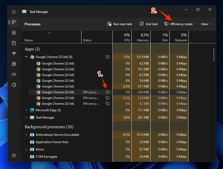Open the hamburger navigation menu
The width and height of the screenshot is (223, 169).
point(14,12)
